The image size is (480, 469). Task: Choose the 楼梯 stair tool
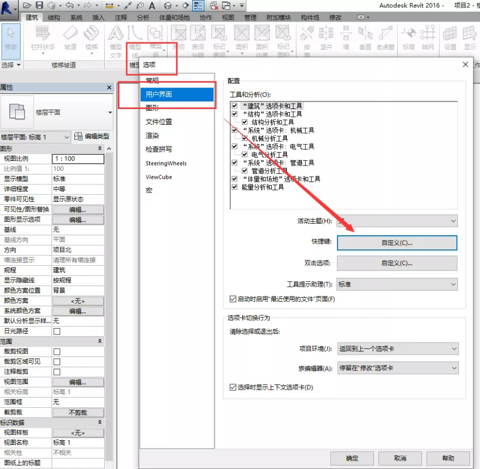click(91, 38)
